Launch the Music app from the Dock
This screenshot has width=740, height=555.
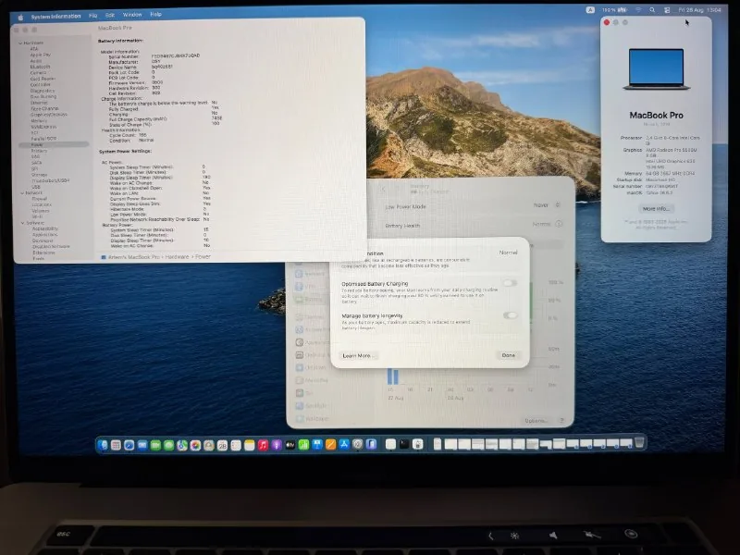coord(263,445)
